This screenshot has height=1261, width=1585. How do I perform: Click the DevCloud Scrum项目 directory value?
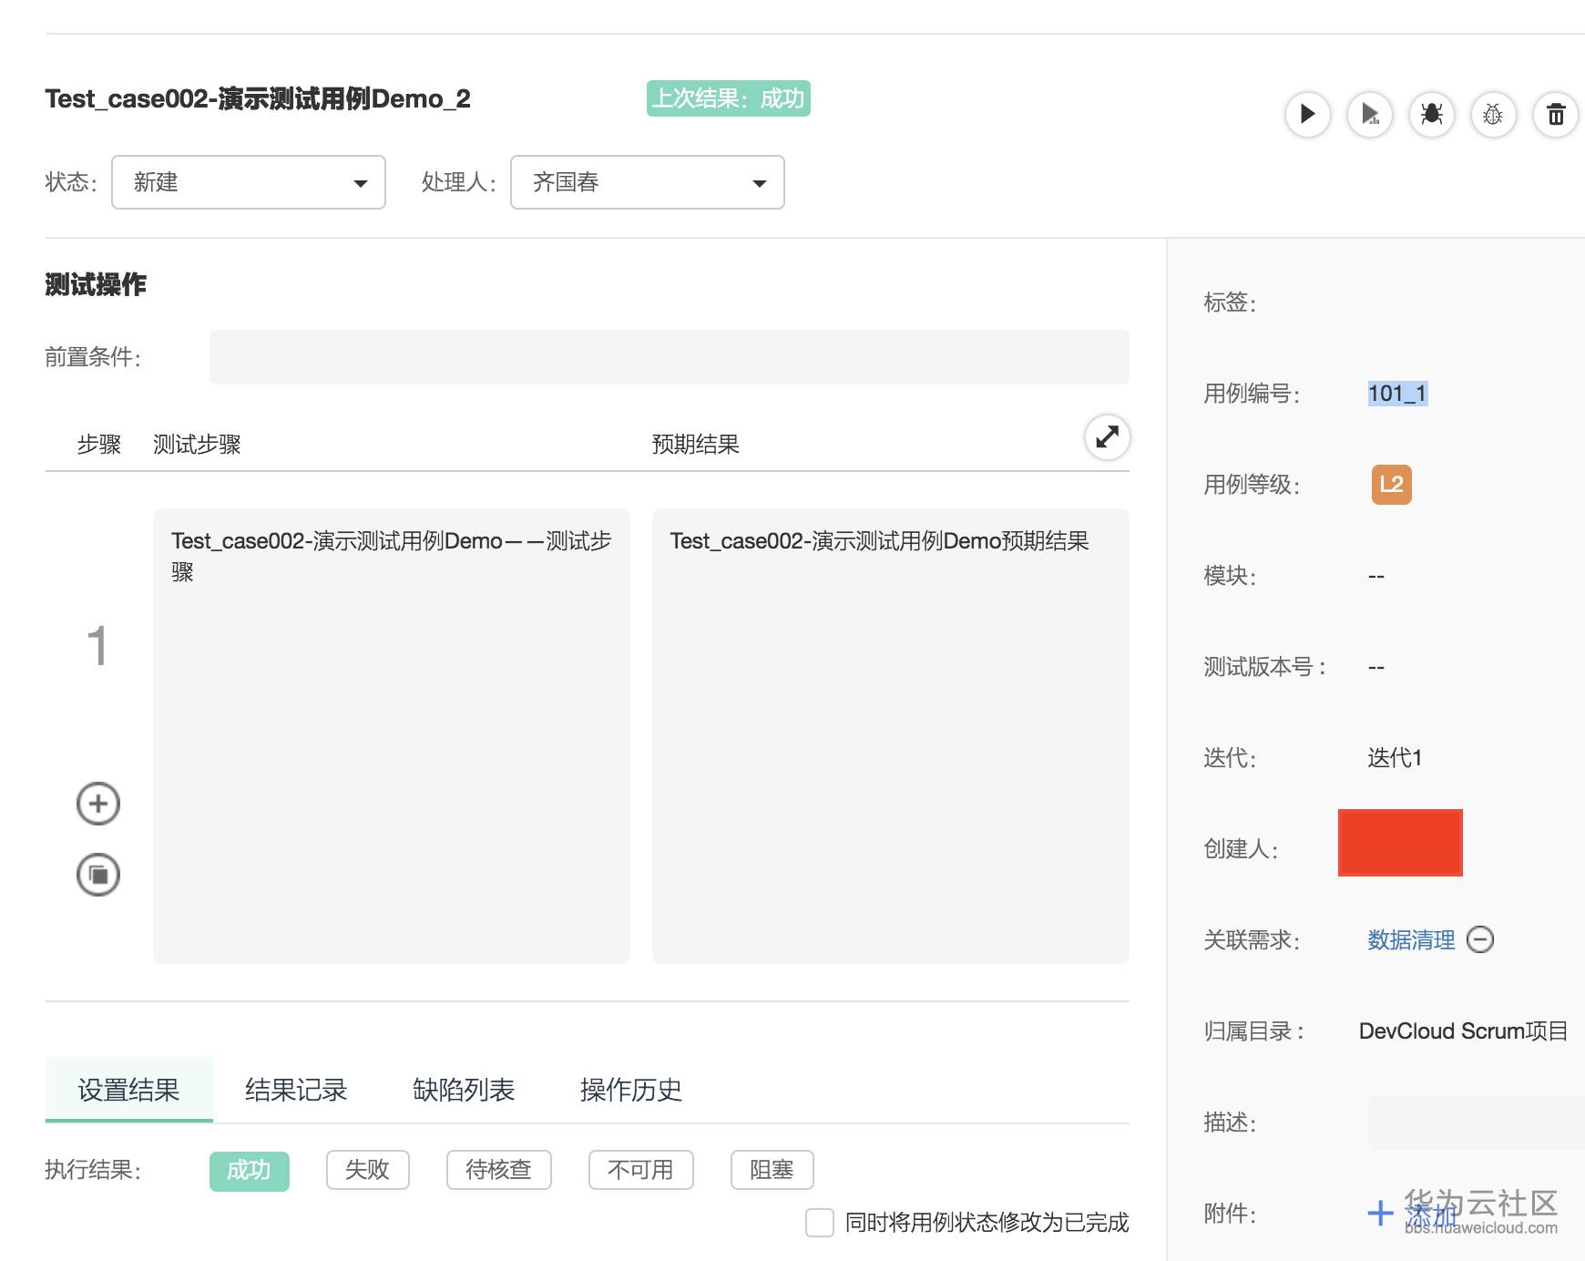pos(1464,1031)
